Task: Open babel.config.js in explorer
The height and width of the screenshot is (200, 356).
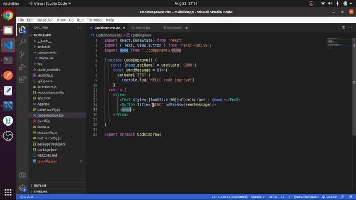Action: pos(48,109)
